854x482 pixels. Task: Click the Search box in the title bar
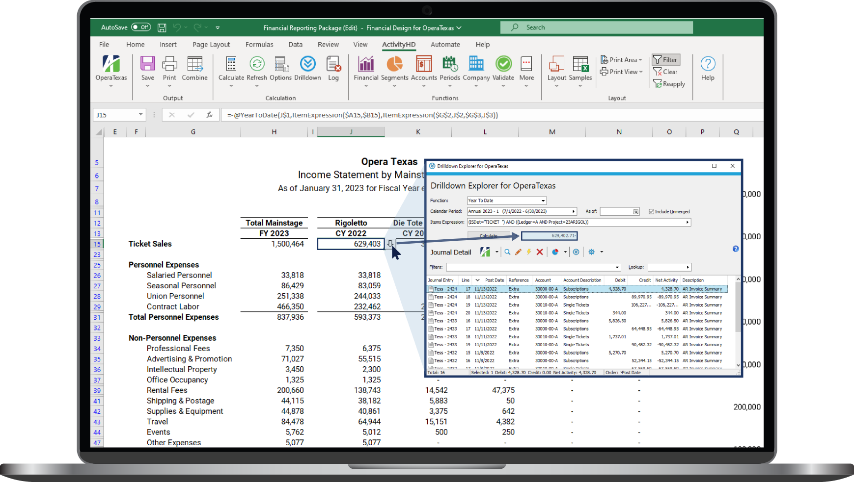pyautogui.click(x=597, y=27)
